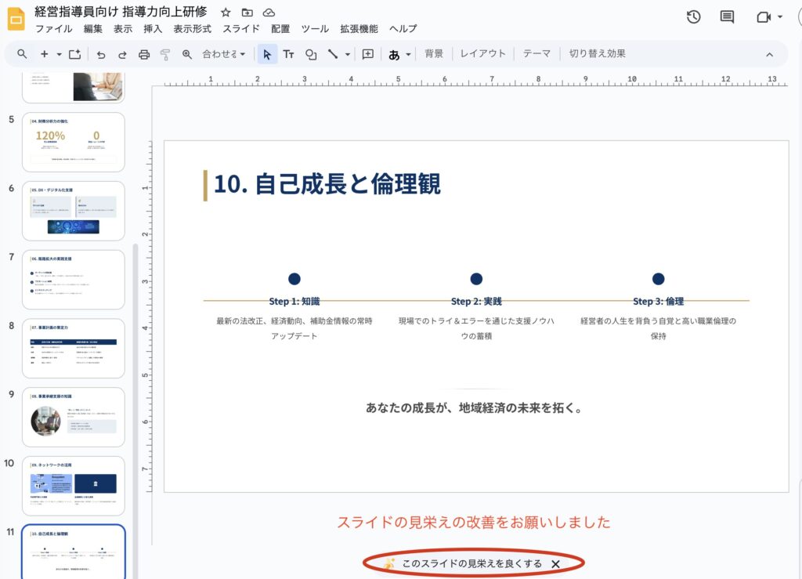Open the スライド menu

coord(241,29)
